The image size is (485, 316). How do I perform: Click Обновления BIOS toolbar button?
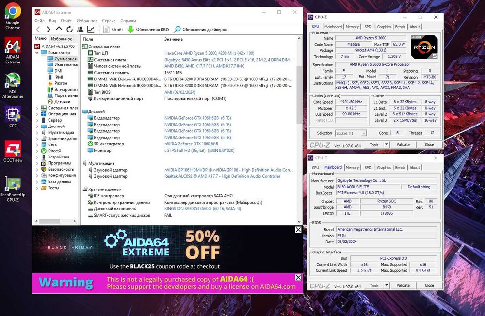148,30
